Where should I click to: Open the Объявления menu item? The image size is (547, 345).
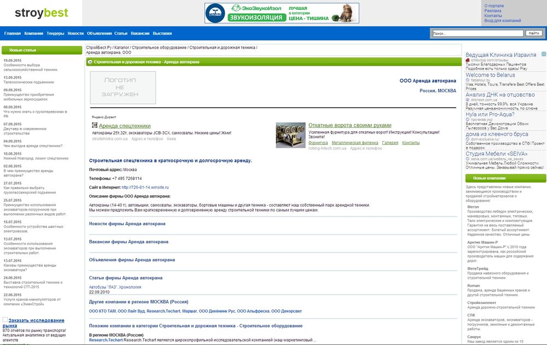(100, 33)
